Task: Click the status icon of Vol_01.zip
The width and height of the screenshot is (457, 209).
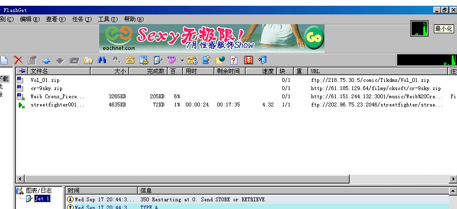Action: [20, 80]
